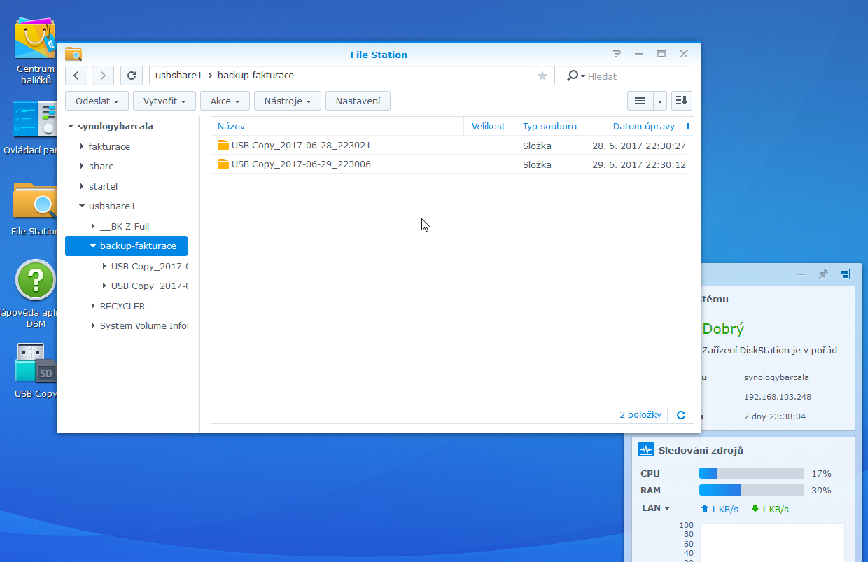
Task: Sort by Velikost column header
Action: [490, 127]
